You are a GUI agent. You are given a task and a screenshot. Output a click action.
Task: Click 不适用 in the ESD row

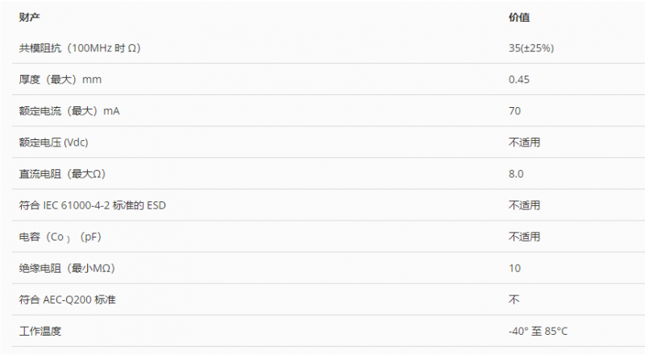525,205
